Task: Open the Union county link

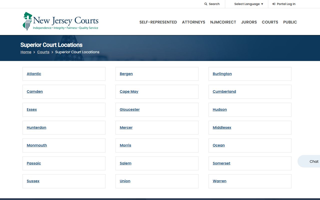Action: coord(125,181)
